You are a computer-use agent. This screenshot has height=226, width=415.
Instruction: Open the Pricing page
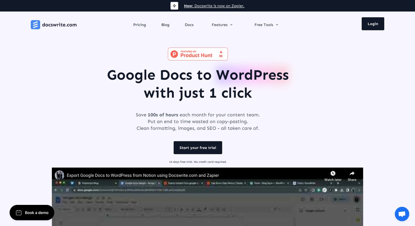pos(140,25)
